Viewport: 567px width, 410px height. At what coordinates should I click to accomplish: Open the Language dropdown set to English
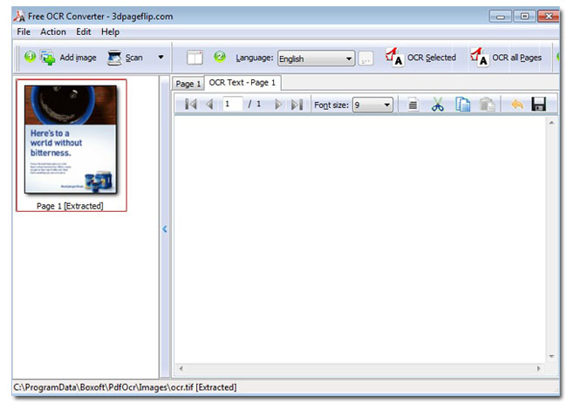tap(316, 58)
